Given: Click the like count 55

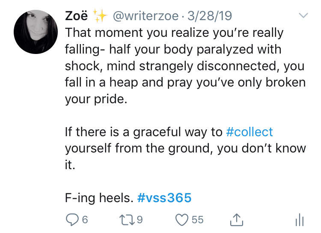Looking at the screenshot, I should pos(198,220).
